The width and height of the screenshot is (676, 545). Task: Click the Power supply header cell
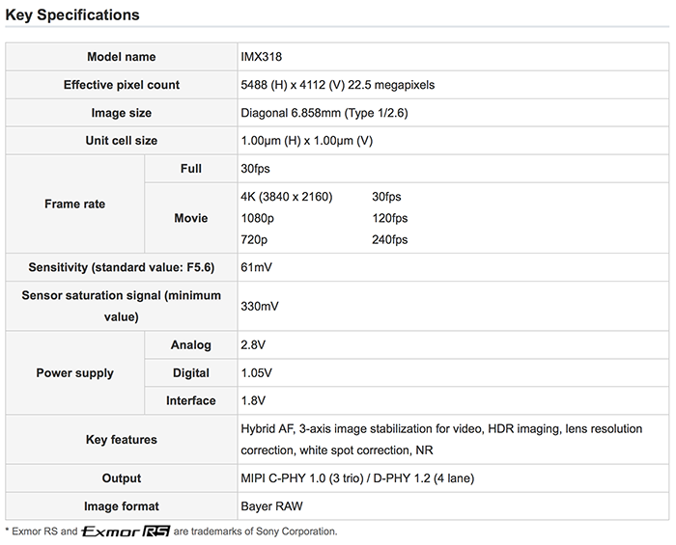click(x=75, y=372)
